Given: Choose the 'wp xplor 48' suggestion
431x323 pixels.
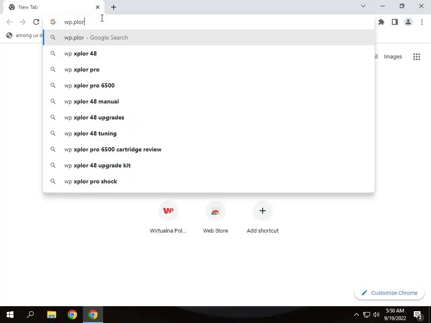Looking at the screenshot, I should pyautogui.click(x=209, y=53).
